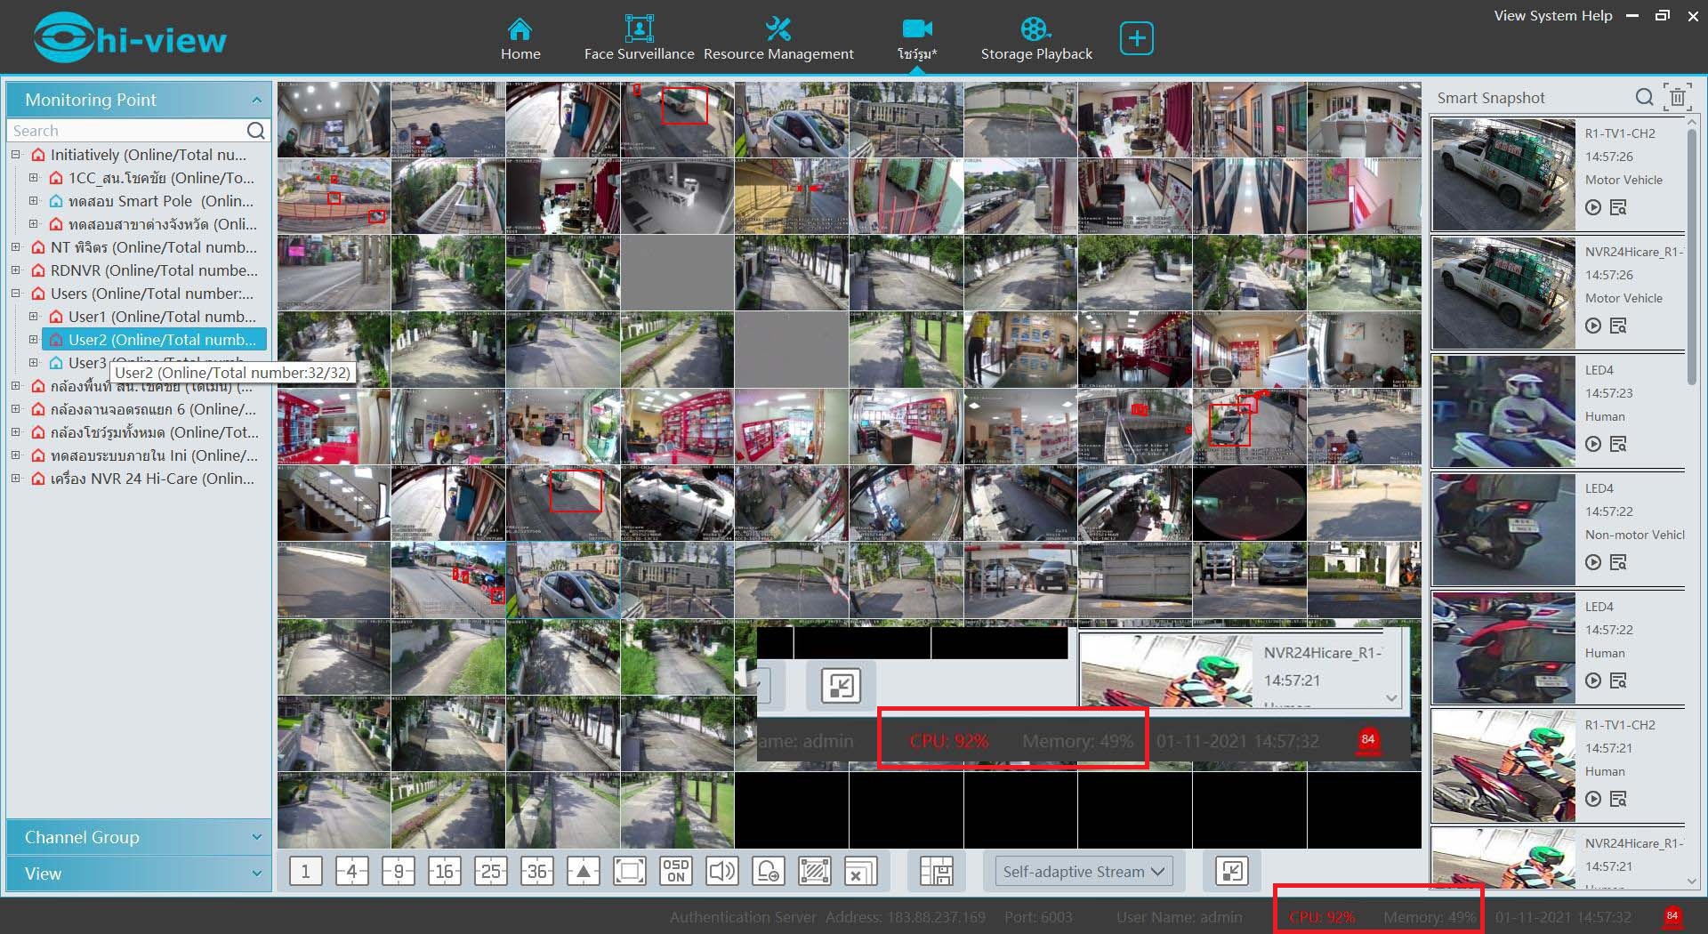Open the Self-adaptive Stream dropdown

point(1083,872)
